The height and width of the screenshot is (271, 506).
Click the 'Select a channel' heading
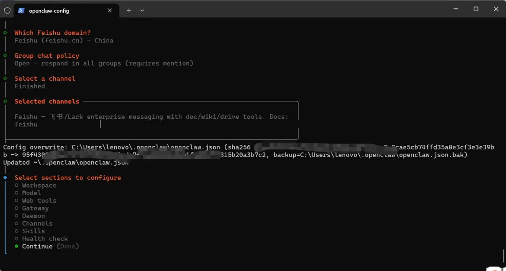click(45, 78)
